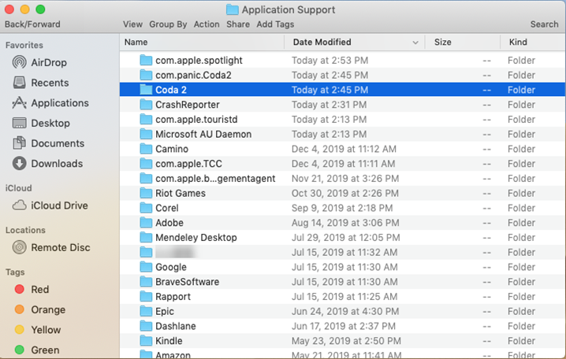The height and width of the screenshot is (359, 566).
Task: Select the com.apple.TCC folder name
Action: pyautogui.click(x=188, y=164)
